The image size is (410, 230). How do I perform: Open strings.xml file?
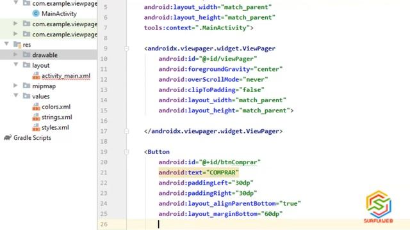pyautogui.click(x=57, y=118)
